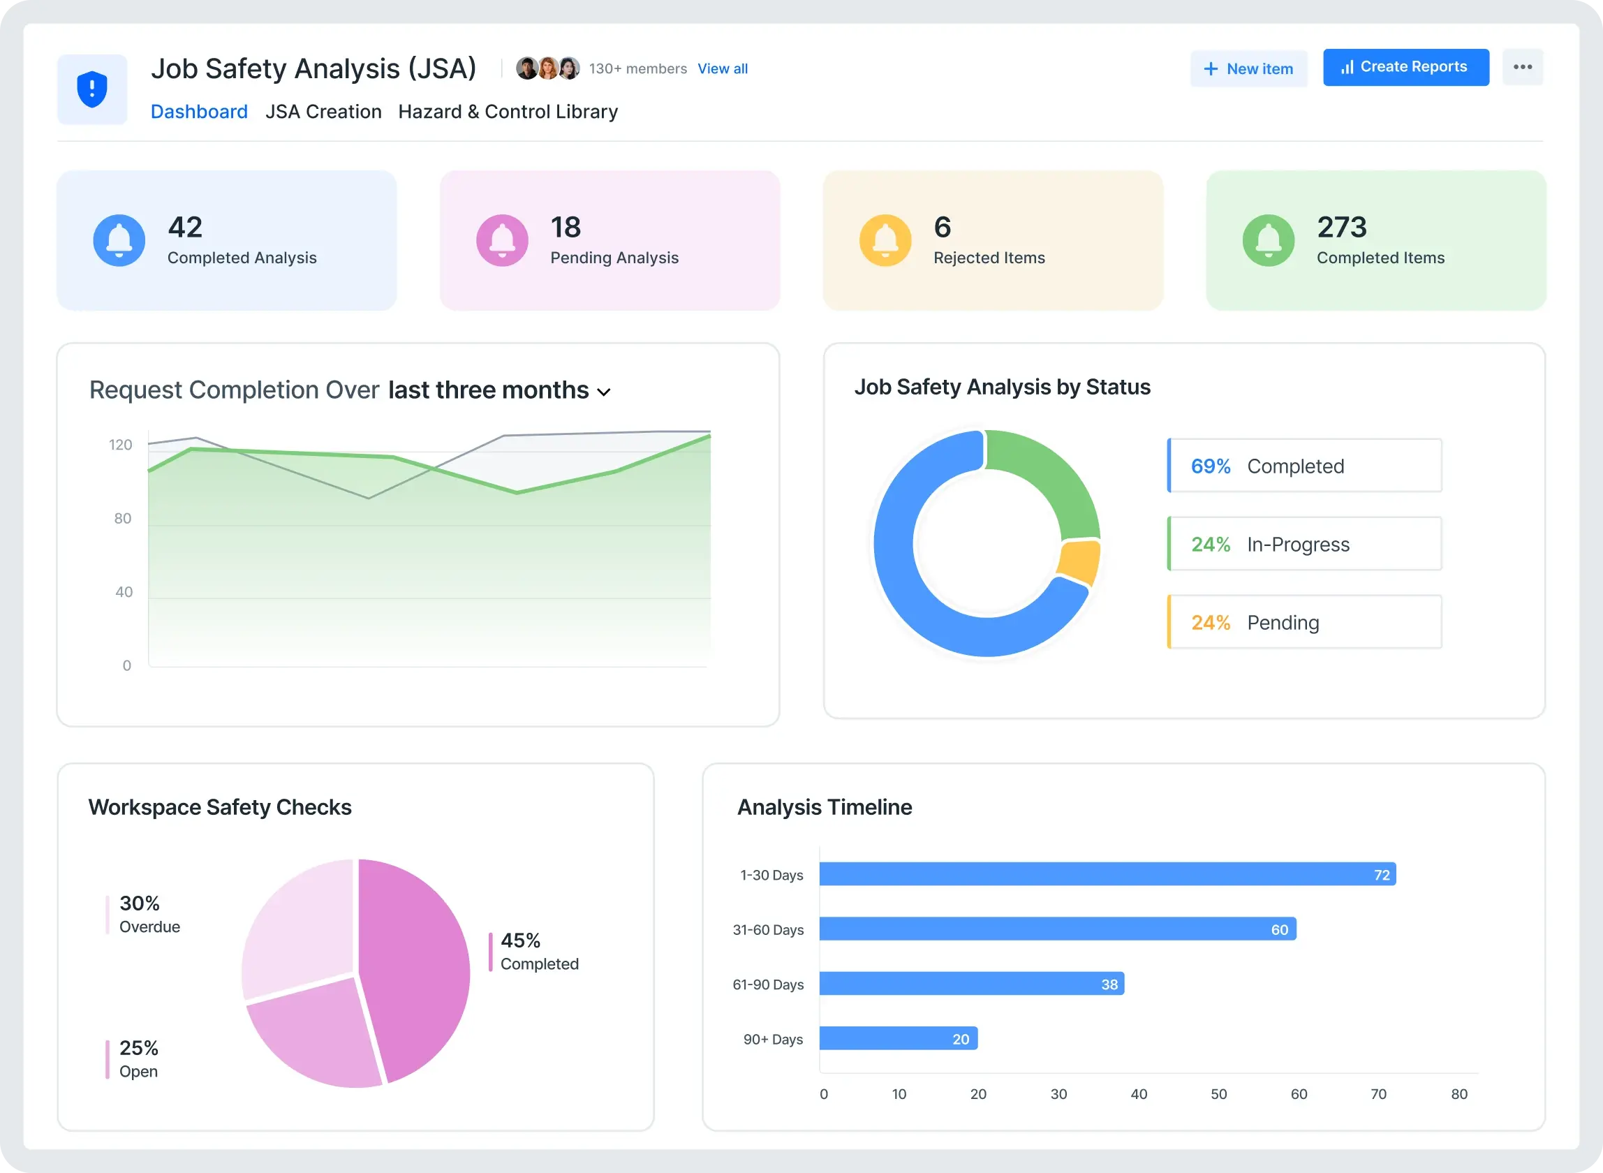Click the green bell icon for Completed Items
1603x1173 pixels.
point(1269,240)
